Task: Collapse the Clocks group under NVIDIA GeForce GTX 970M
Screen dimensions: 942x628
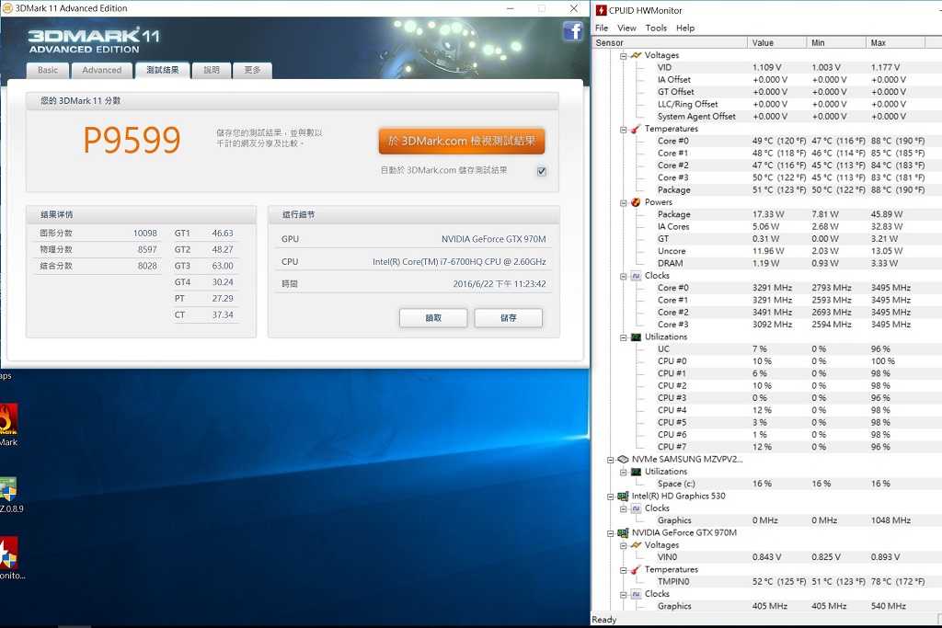Action: [624, 594]
